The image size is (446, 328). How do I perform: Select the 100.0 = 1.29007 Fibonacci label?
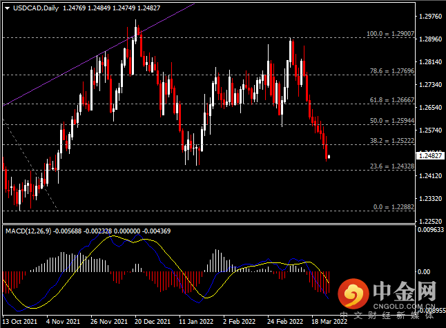pyautogui.click(x=390, y=34)
